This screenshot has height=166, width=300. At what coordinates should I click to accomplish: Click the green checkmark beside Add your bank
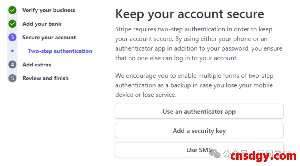click(x=12, y=24)
